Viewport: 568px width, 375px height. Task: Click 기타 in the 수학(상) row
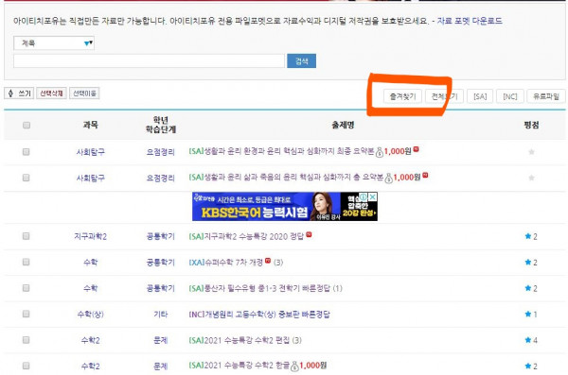click(x=161, y=315)
